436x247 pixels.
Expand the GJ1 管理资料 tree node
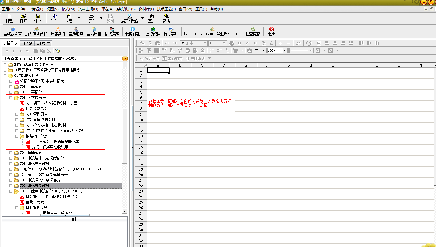point(17,114)
